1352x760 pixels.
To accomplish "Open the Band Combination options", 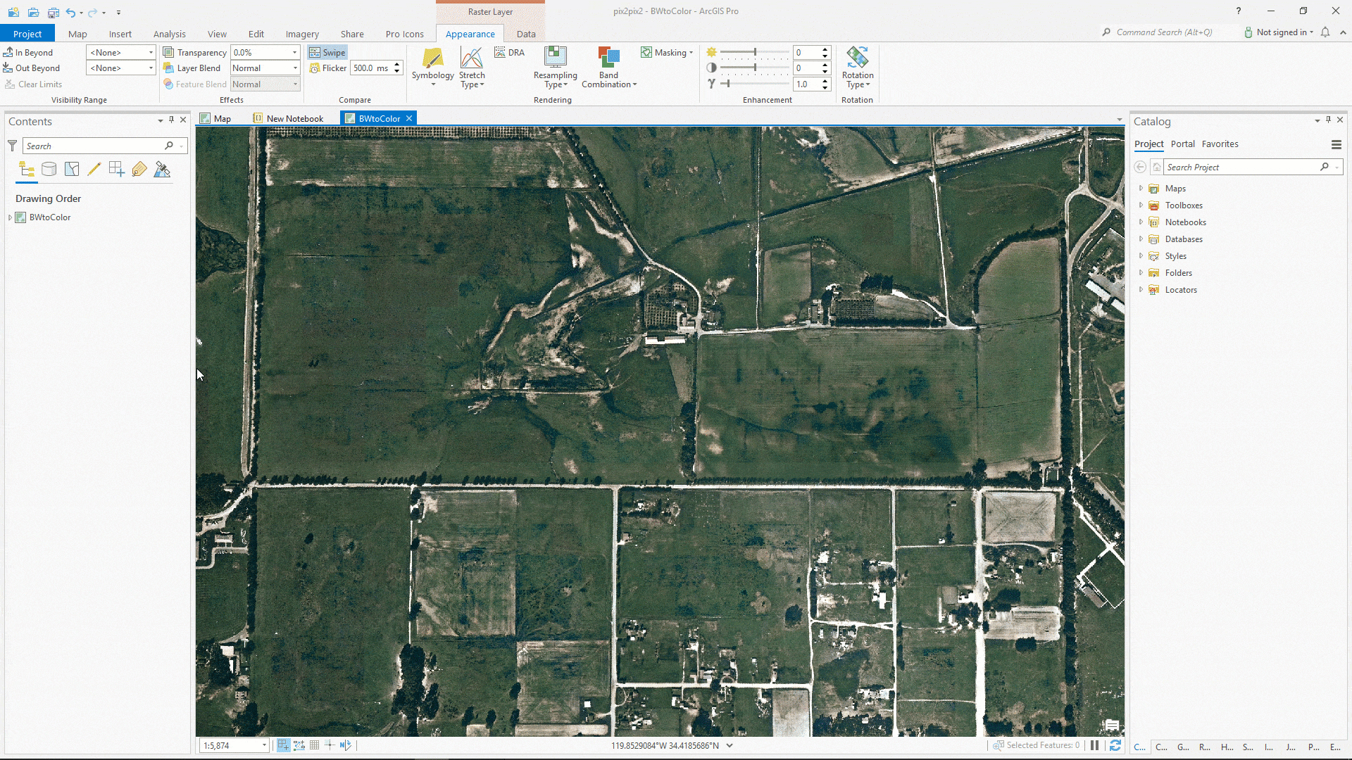I will point(608,67).
